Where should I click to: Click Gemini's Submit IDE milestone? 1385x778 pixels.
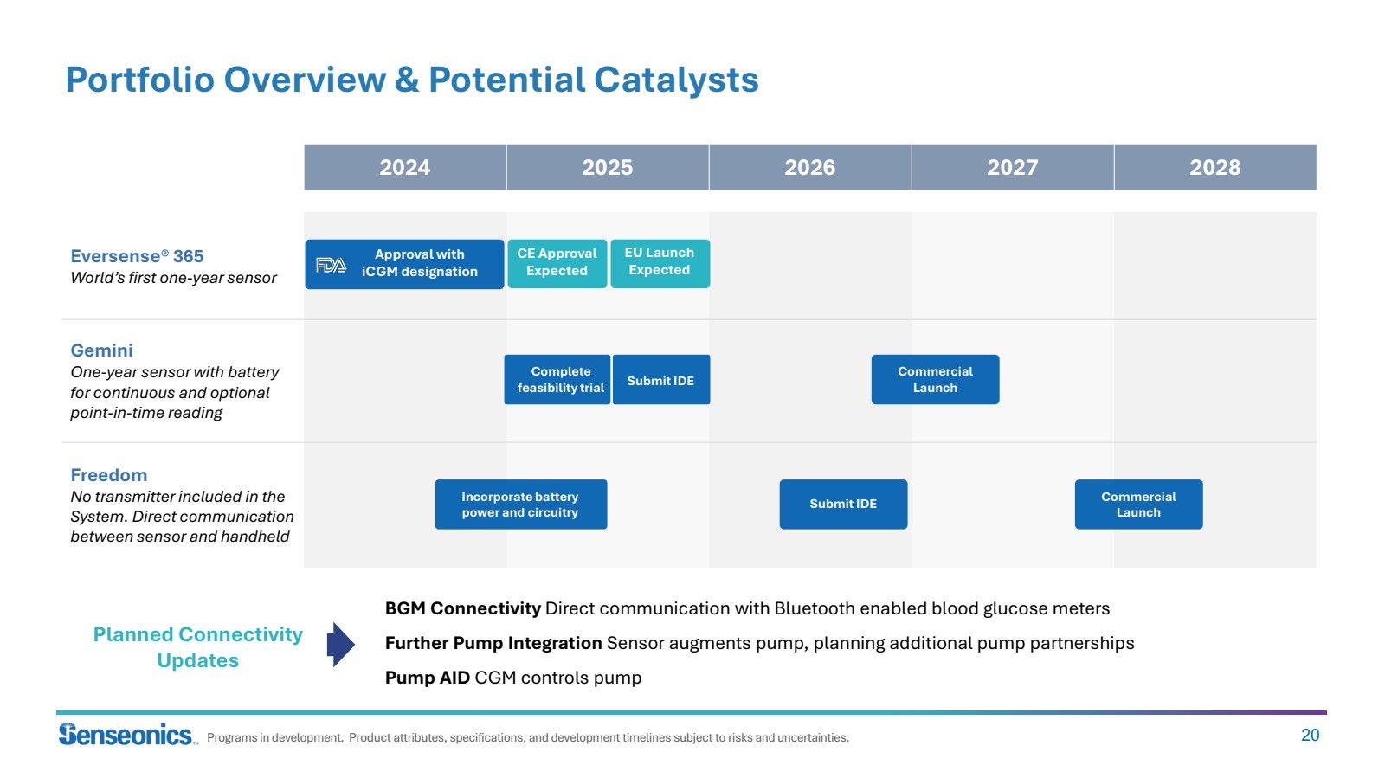pyautogui.click(x=660, y=380)
